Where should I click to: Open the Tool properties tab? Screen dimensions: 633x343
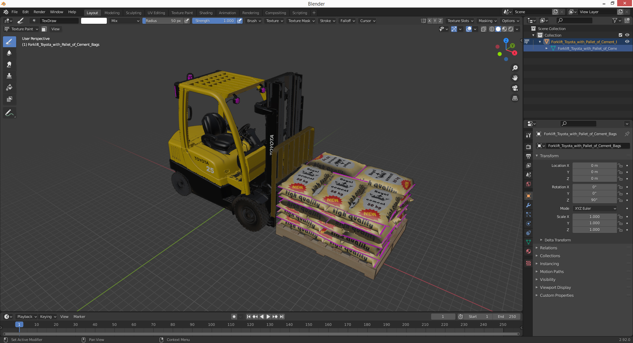click(x=528, y=135)
